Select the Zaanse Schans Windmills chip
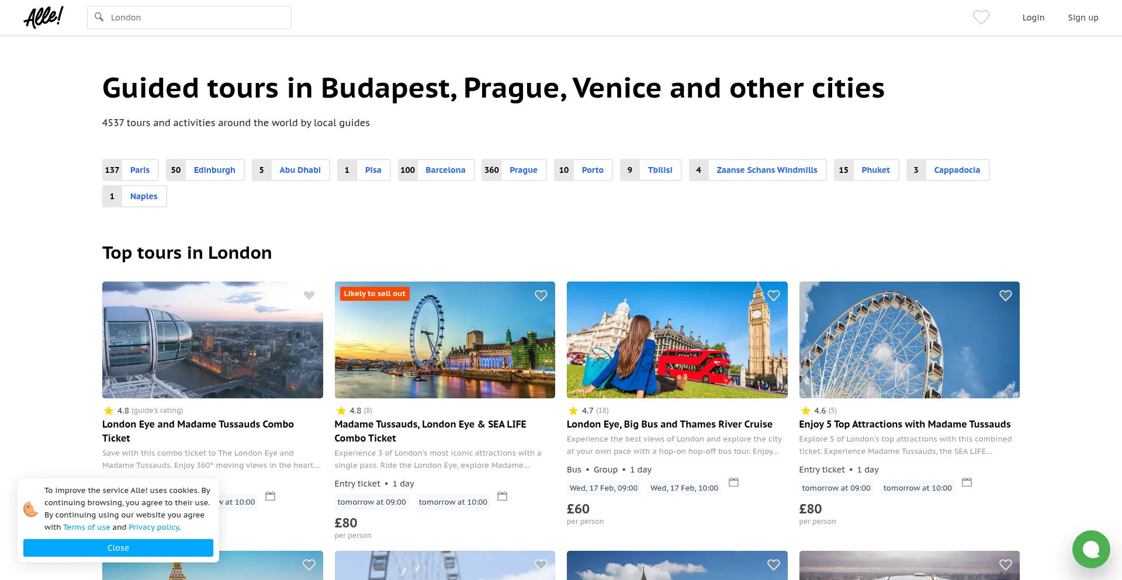The image size is (1122, 580). point(758,170)
